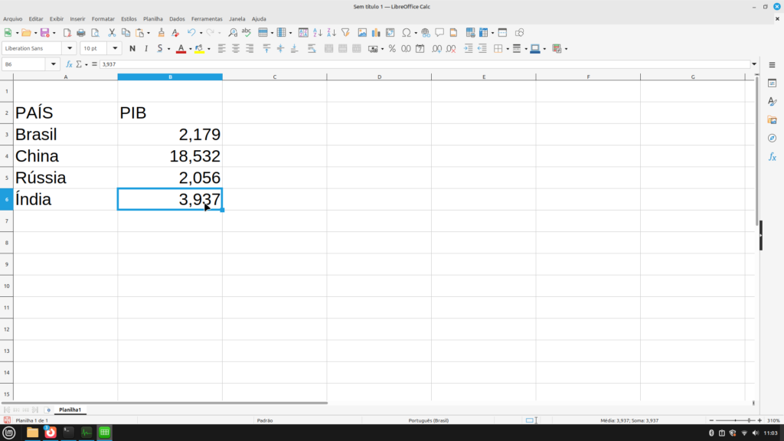Click the Print icon in the toolbar
The height and width of the screenshot is (441, 784).
pos(81,33)
